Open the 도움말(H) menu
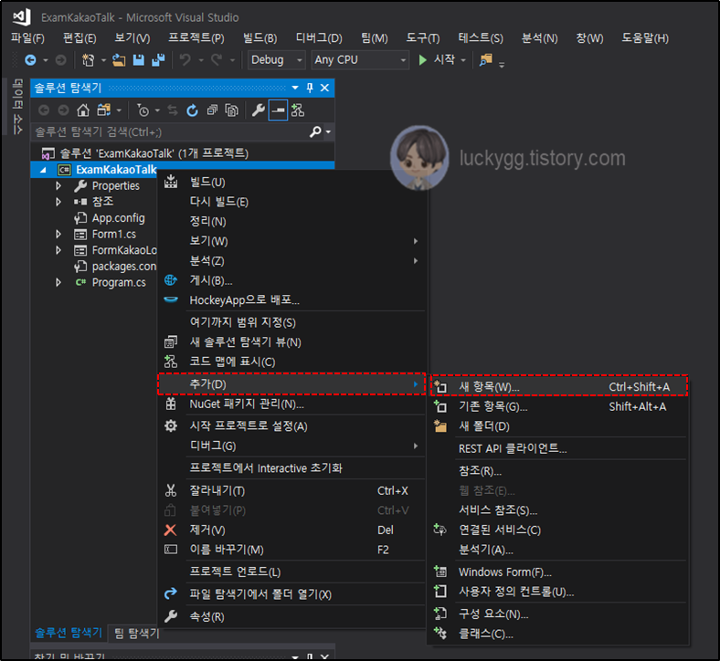The height and width of the screenshot is (661, 720). [x=645, y=38]
